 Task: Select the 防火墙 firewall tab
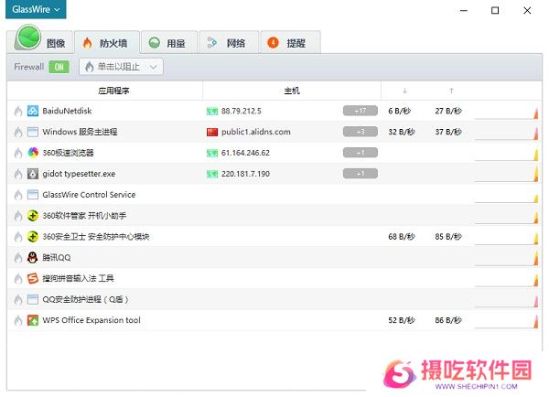107,42
